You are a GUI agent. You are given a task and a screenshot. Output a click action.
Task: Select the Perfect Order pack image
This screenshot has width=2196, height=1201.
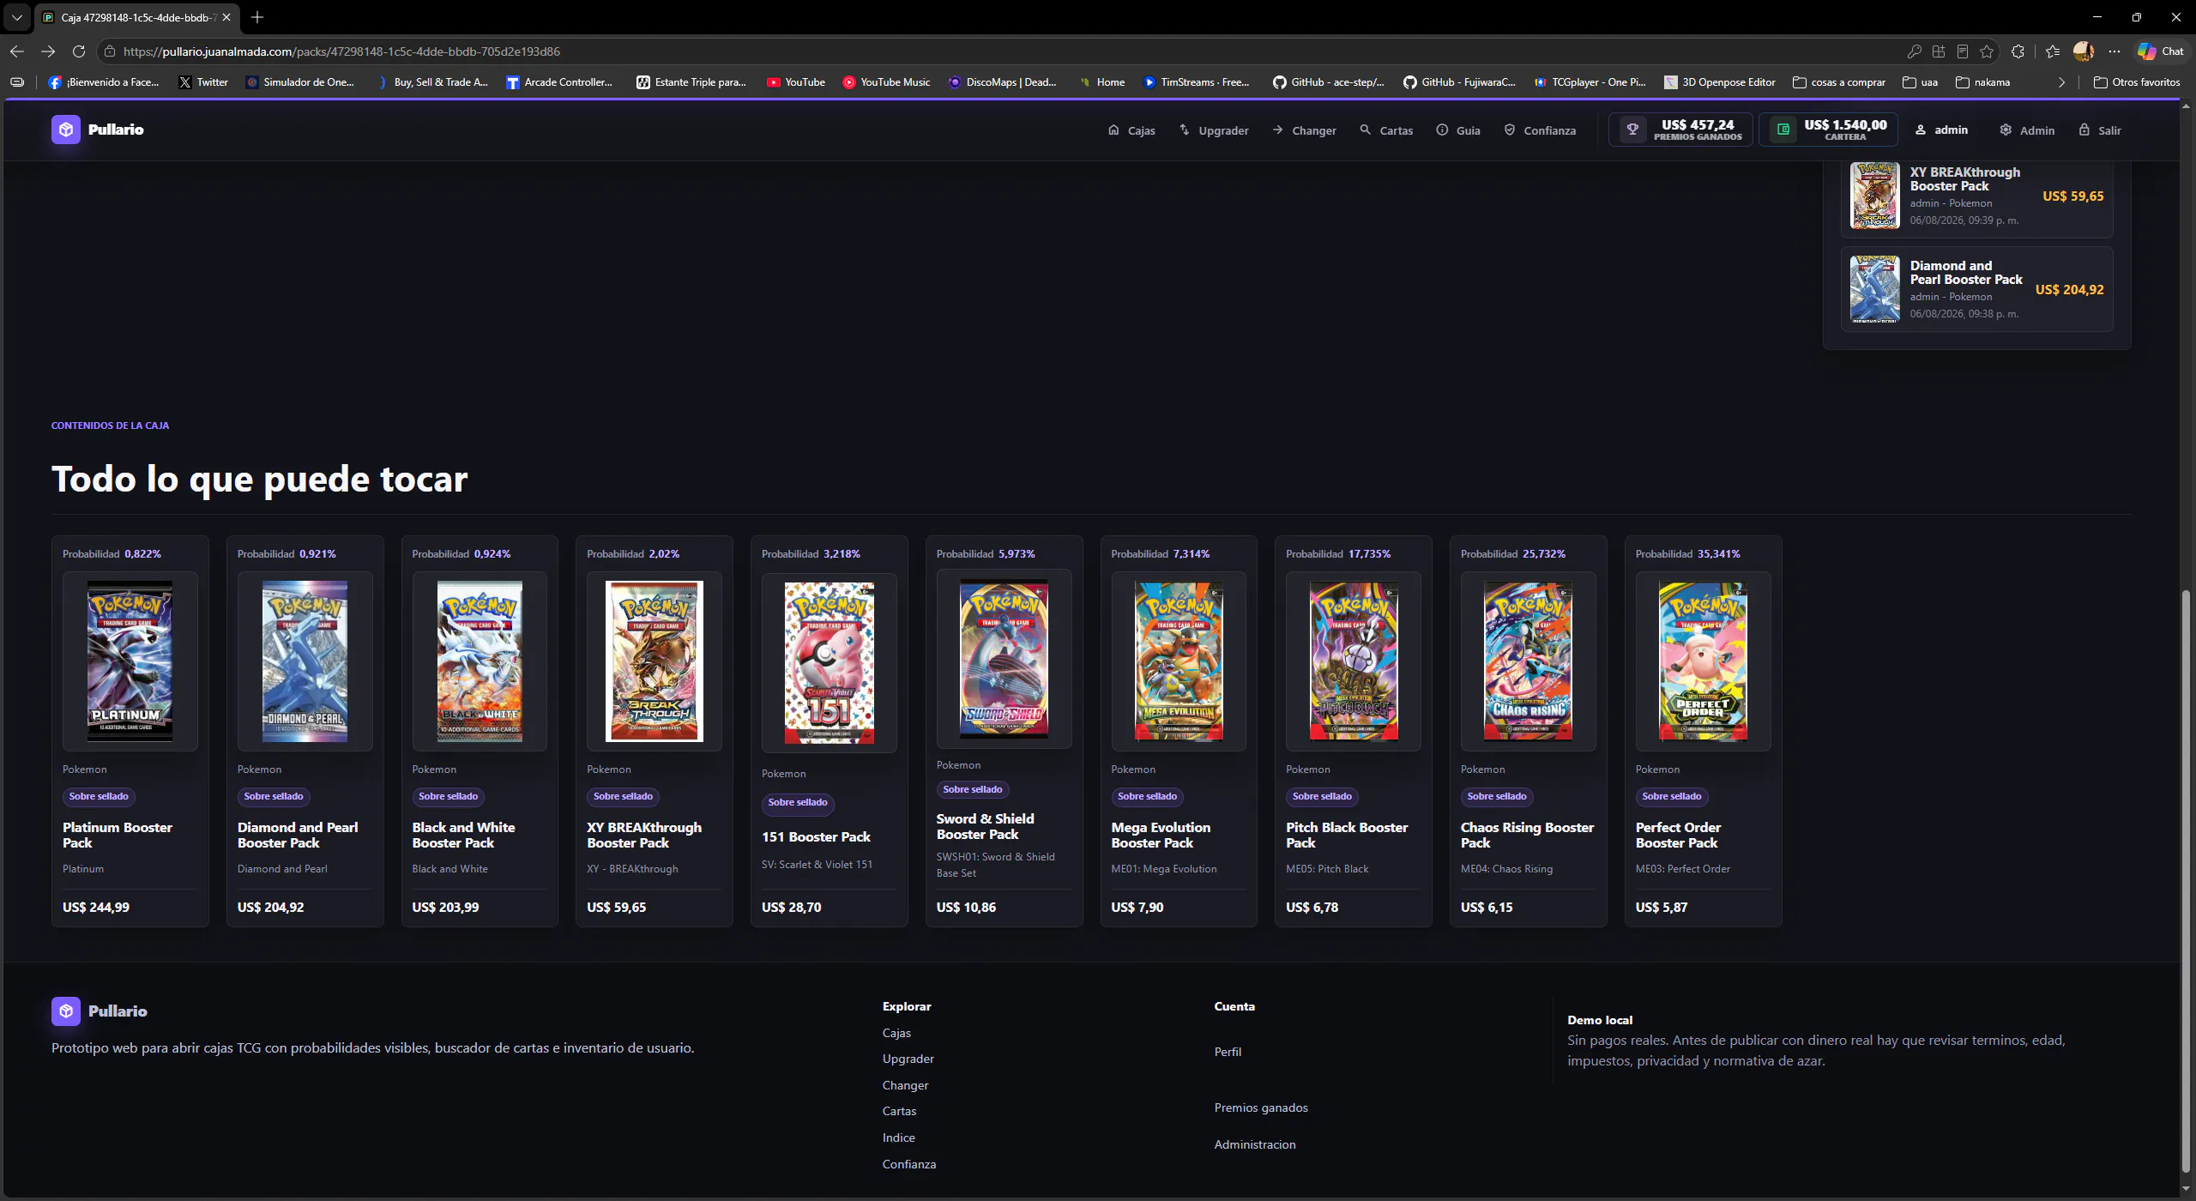click(x=1703, y=661)
